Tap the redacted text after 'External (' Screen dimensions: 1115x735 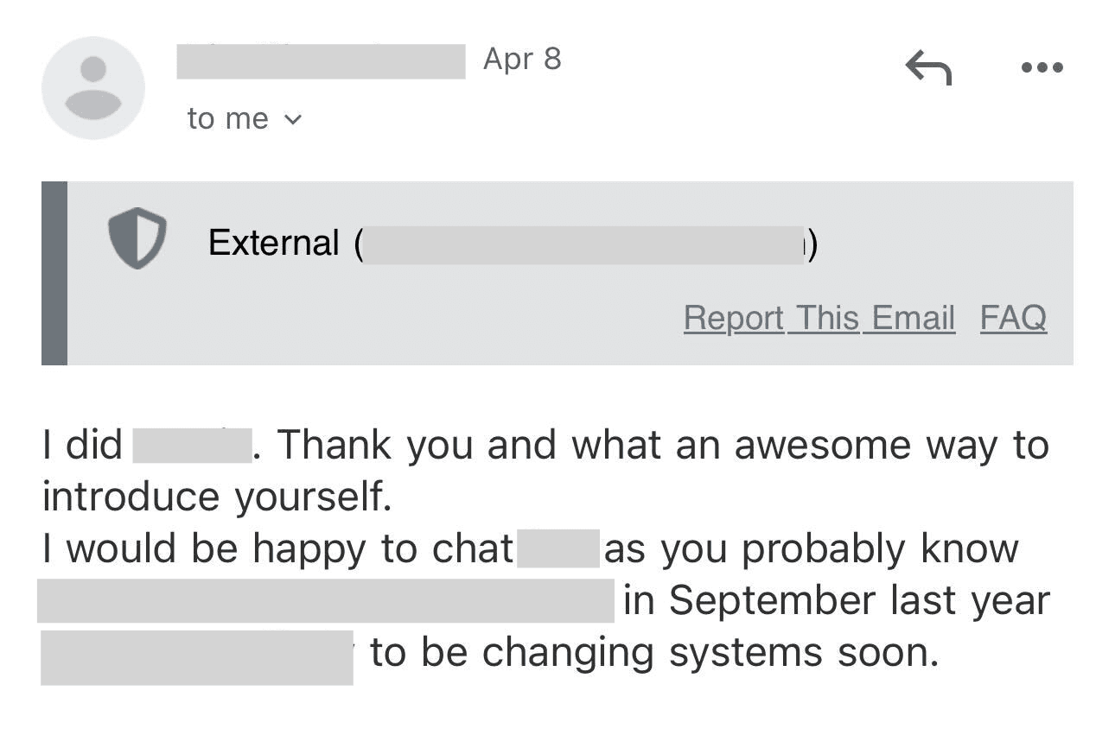[x=583, y=243]
